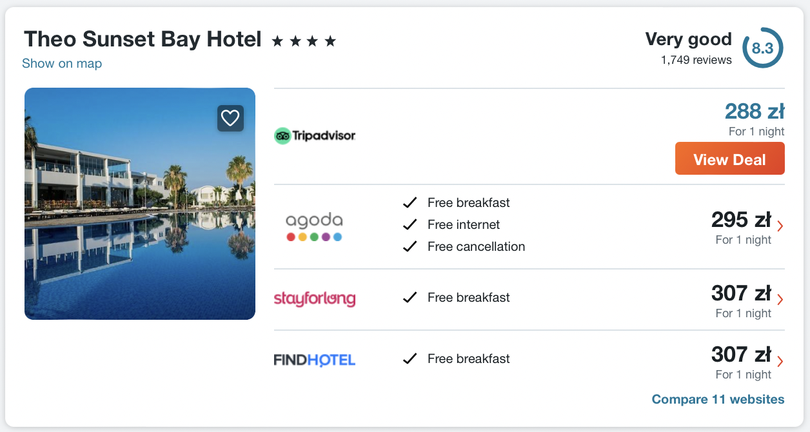
Task: Open the 1,749 reviews link
Action: (x=696, y=60)
